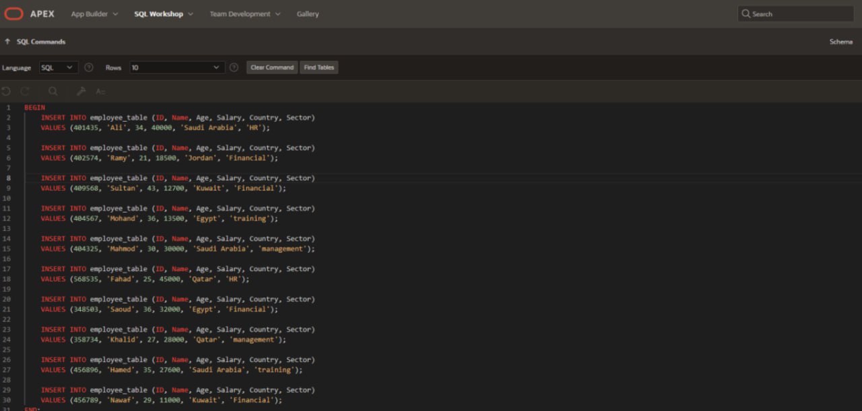Click the magnifier icon in the Search box
862x411 pixels.
pos(745,13)
